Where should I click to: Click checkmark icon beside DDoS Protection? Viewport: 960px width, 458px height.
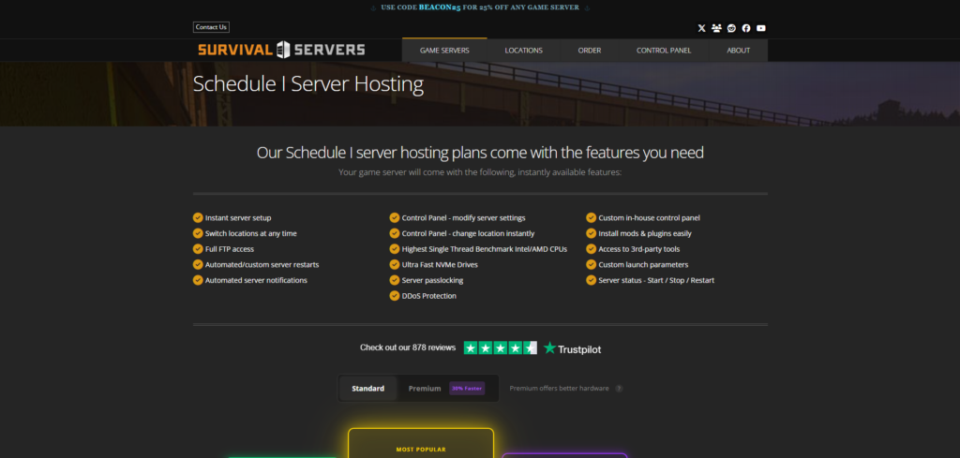click(395, 296)
